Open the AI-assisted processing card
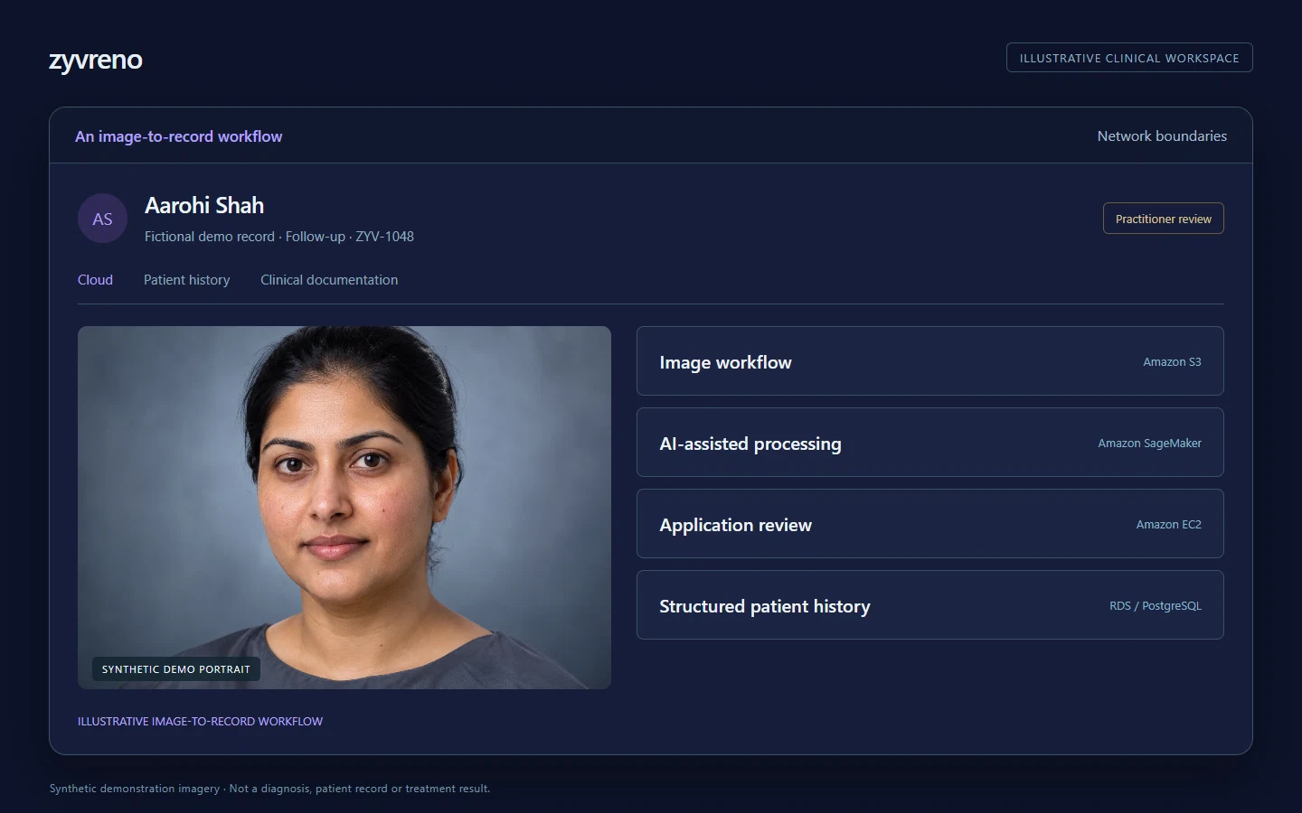Screen dimensions: 1302x813 click(929, 443)
